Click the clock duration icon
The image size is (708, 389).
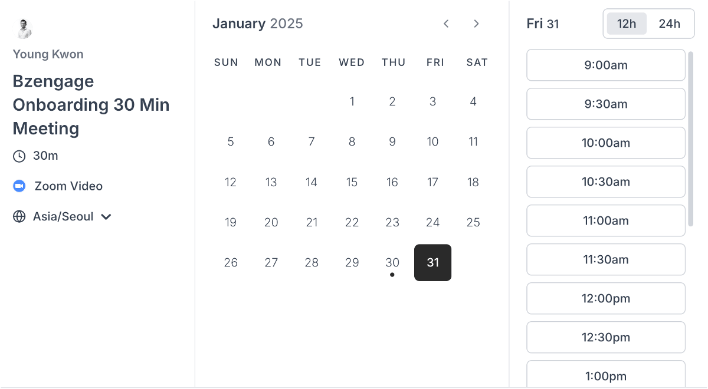pyautogui.click(x=19, y=156)
